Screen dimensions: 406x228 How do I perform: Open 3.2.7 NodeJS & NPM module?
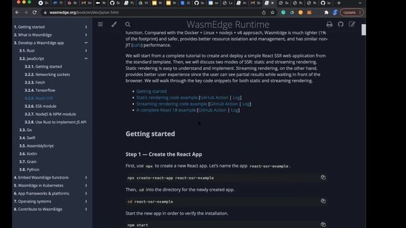coord(50,114)
